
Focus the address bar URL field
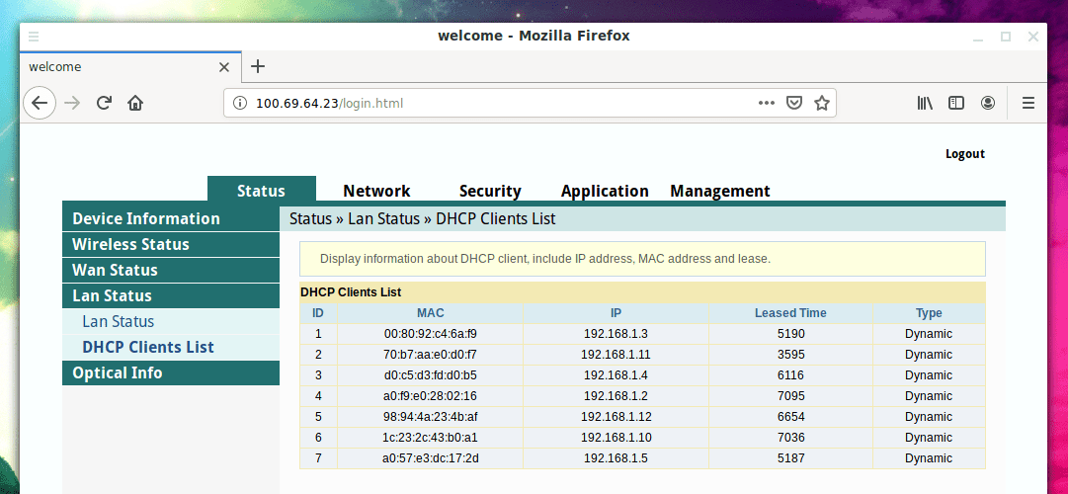point(494,103)
